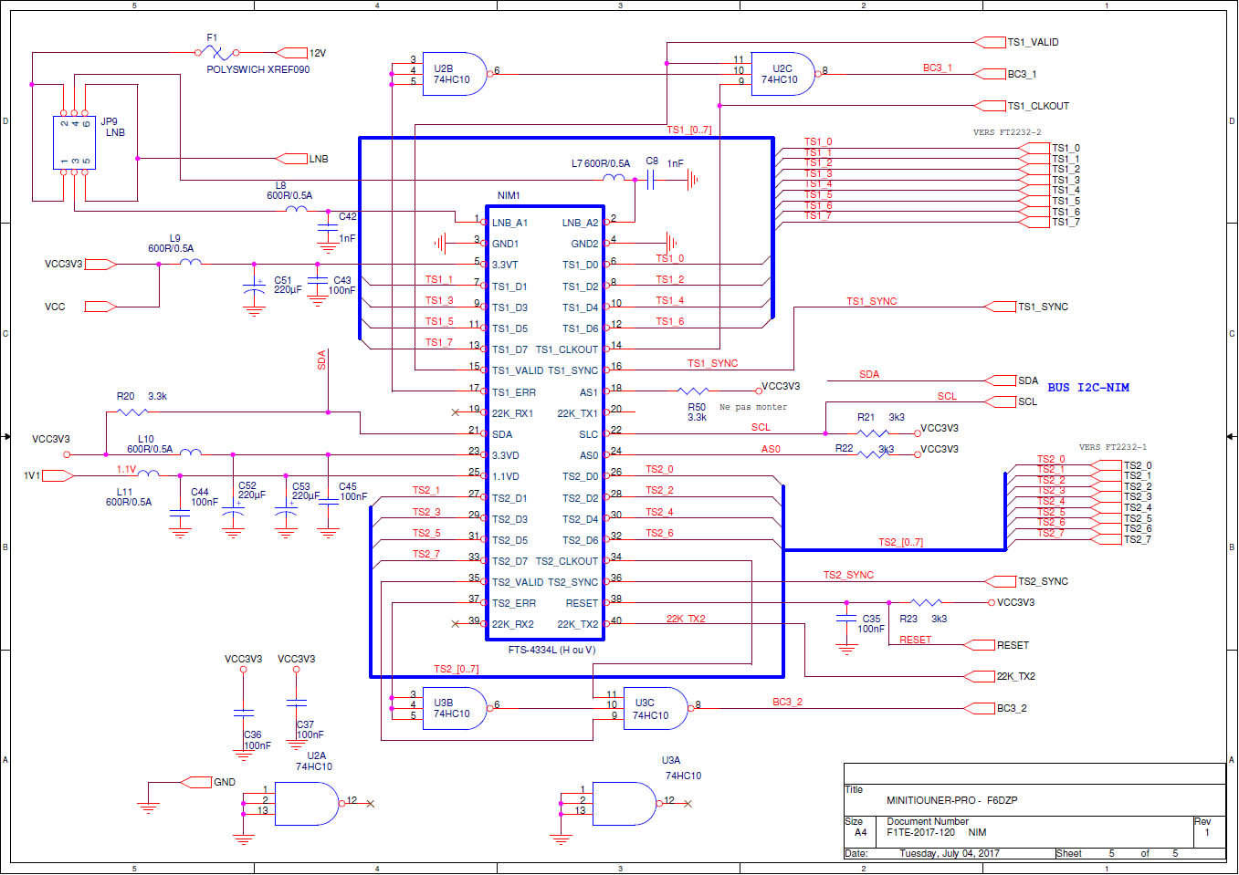This screenshot has width=1239, height=875.
Task: Click the BUS I2C-NIM text label
Action: tap(1087, 388)
